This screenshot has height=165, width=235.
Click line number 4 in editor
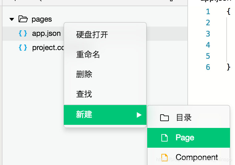[x=208, y=45]
